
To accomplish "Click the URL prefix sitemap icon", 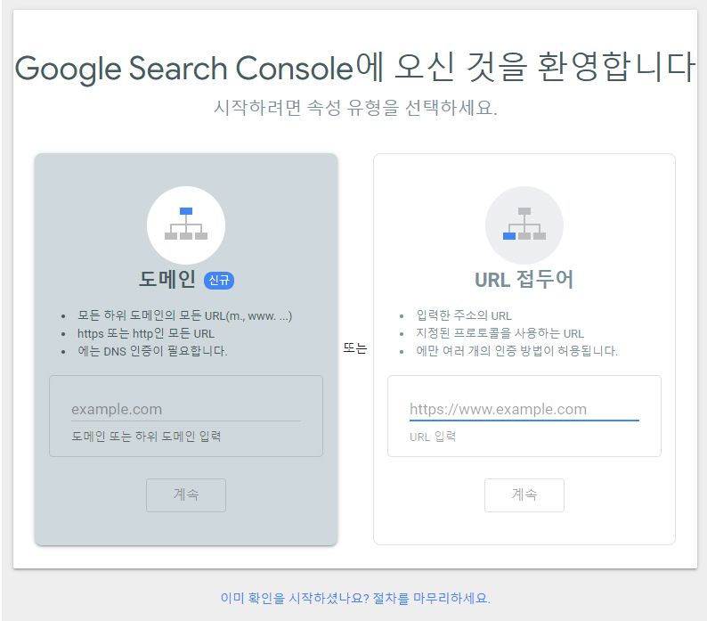I will point(524,225).
